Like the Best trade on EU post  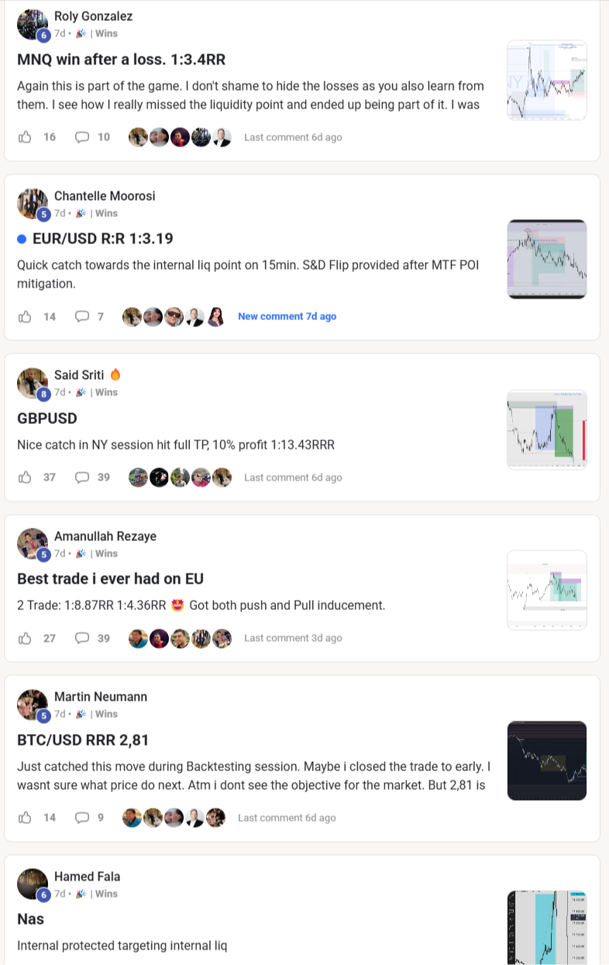(25, 638)
